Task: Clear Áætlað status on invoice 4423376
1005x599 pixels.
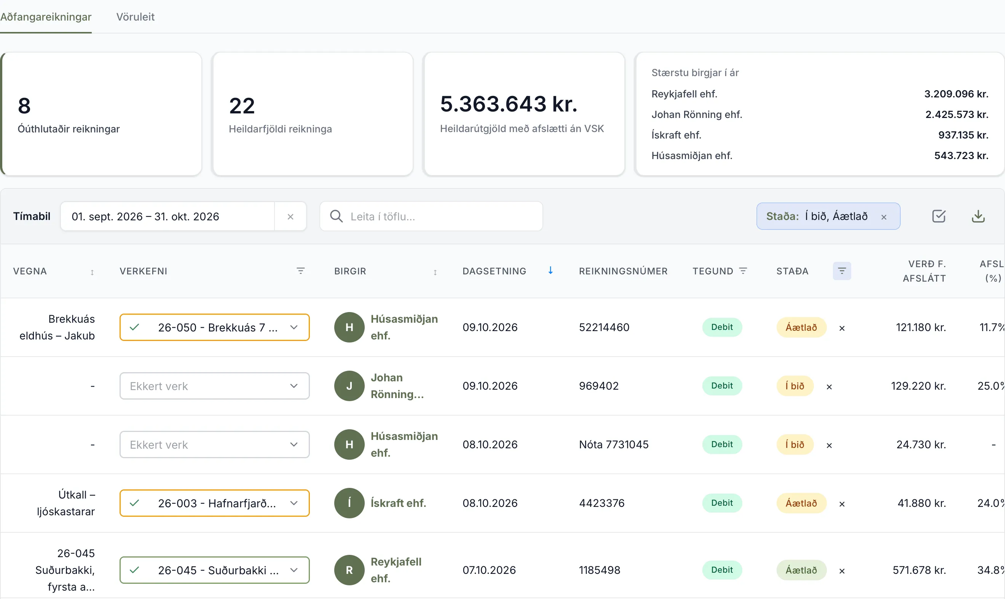Action: 842,504
